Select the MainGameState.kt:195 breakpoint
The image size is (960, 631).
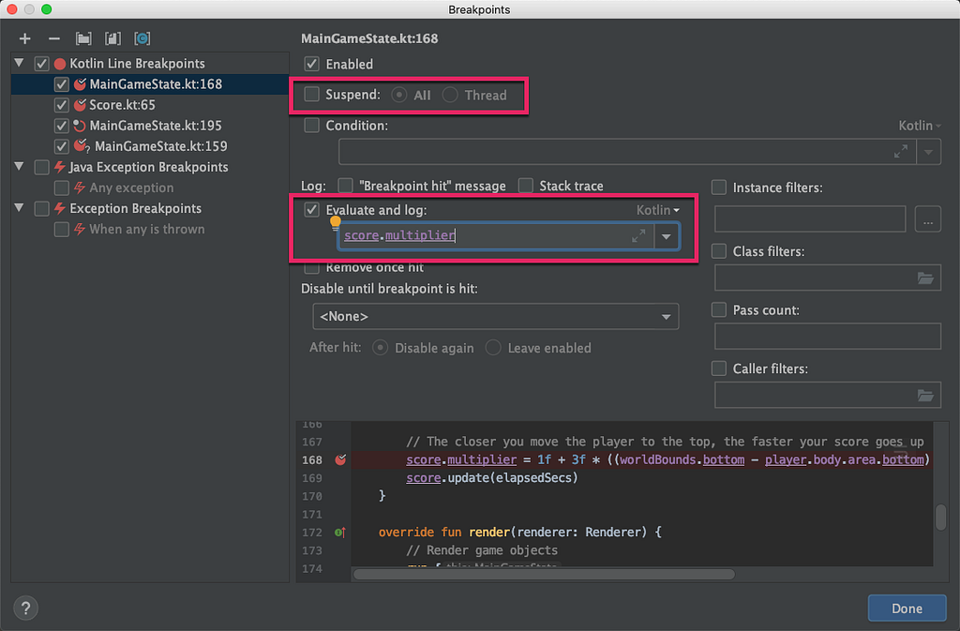click(x=156, y=126)
